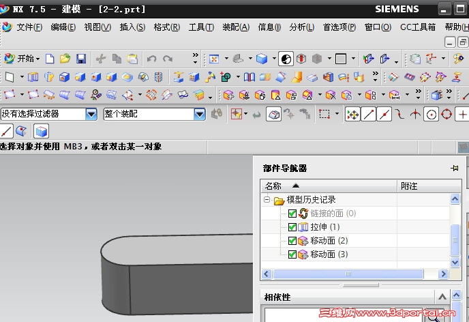Screen dimensions: 469x322
Task: Open the 分析(L) menu
Action: pyautogui.click(x=301, y=27)
